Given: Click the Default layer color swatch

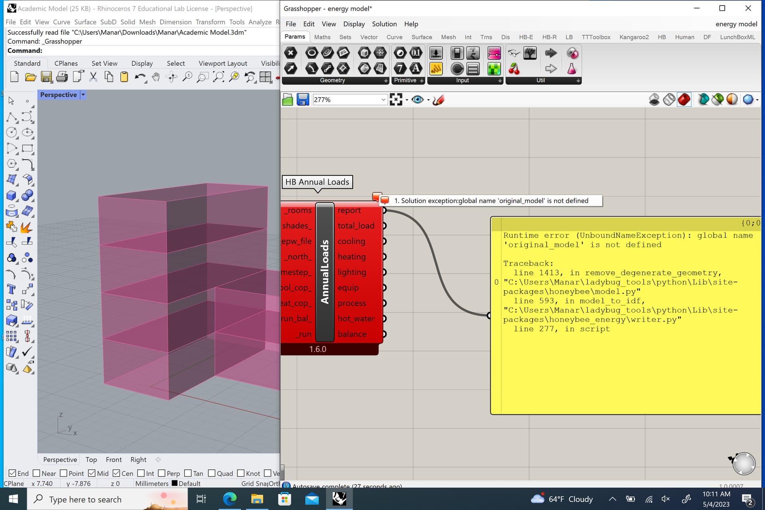Looking at the screenshot, I should pyautogui.click(x=175, y=483).
